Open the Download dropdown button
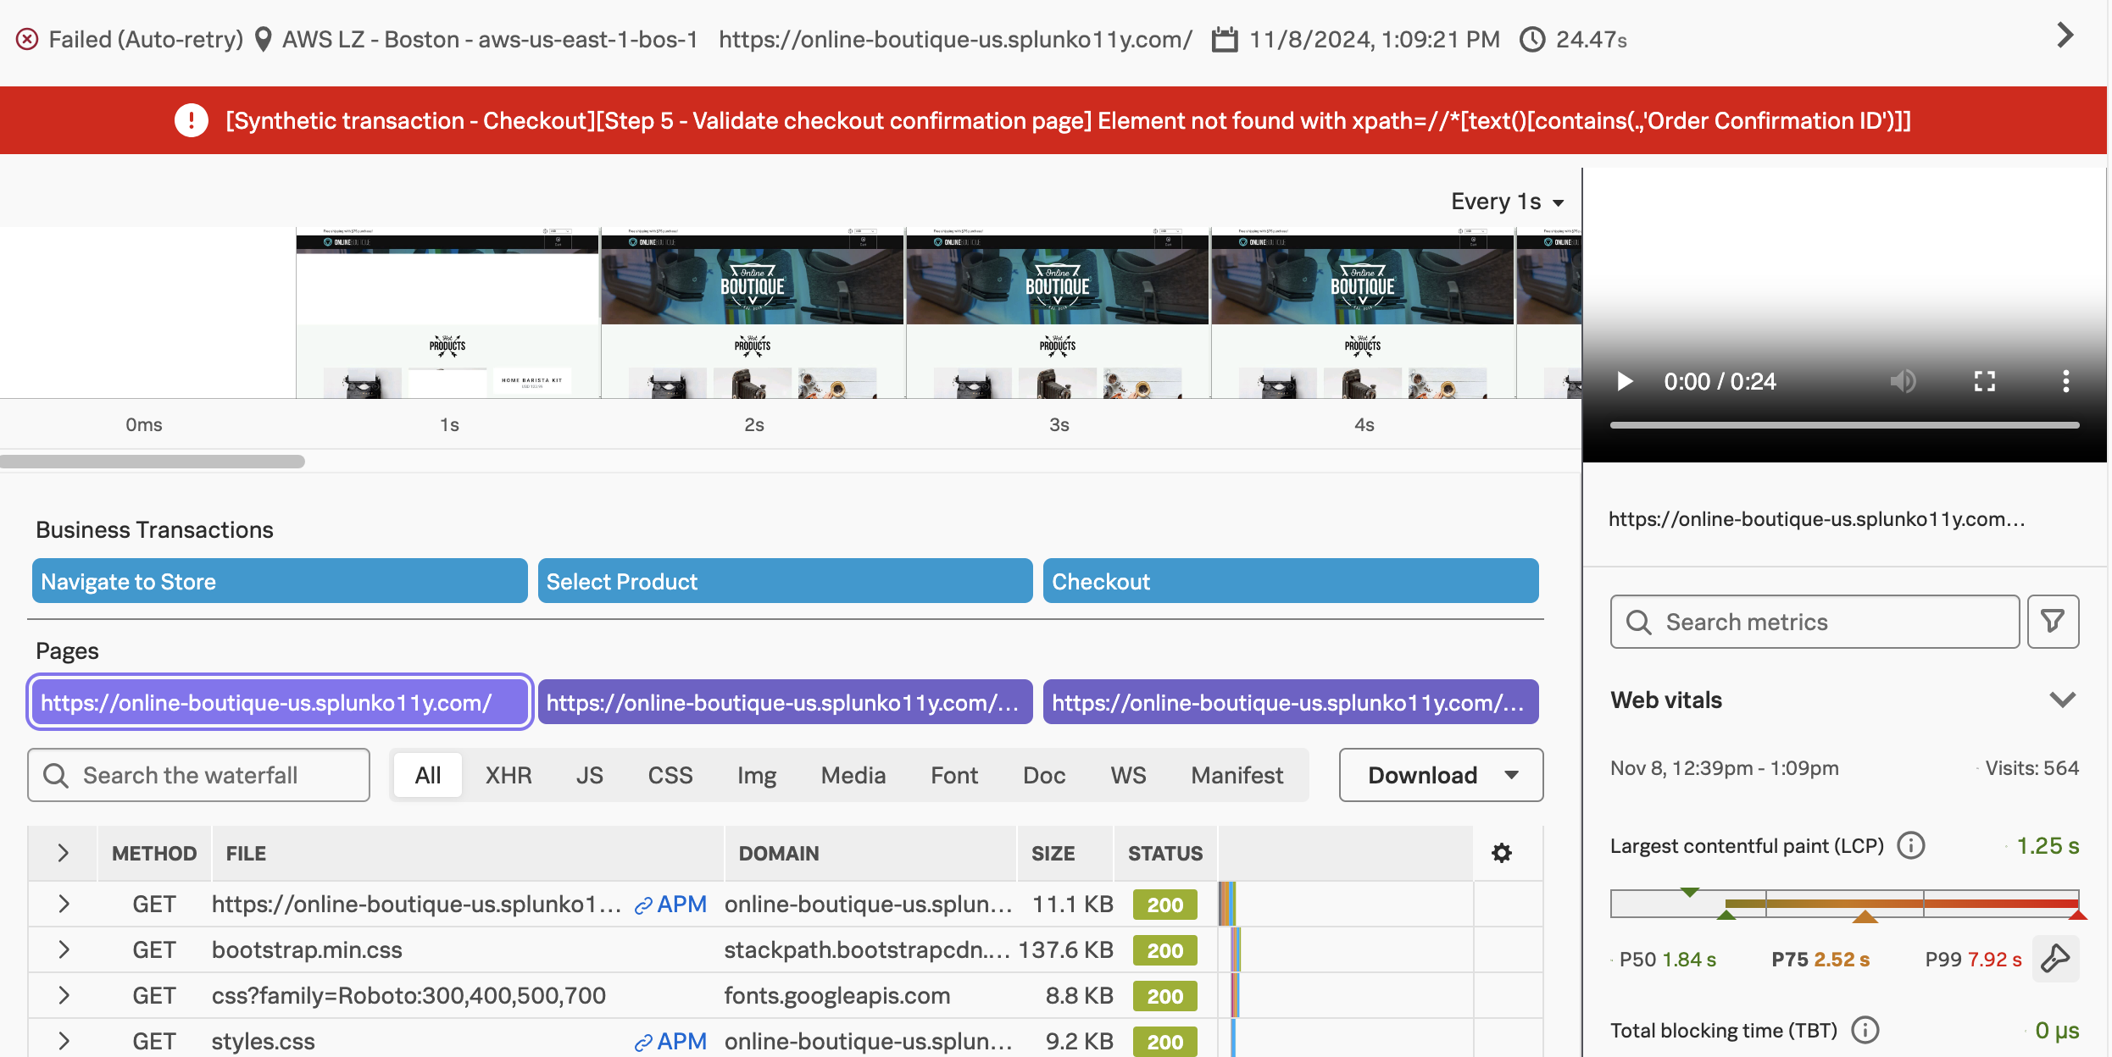 (1441, 775)
